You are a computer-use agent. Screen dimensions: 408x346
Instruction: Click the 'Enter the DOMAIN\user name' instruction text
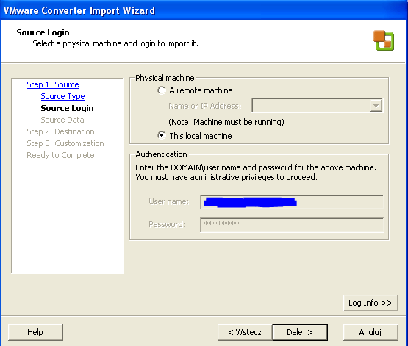tap(256, 173)
